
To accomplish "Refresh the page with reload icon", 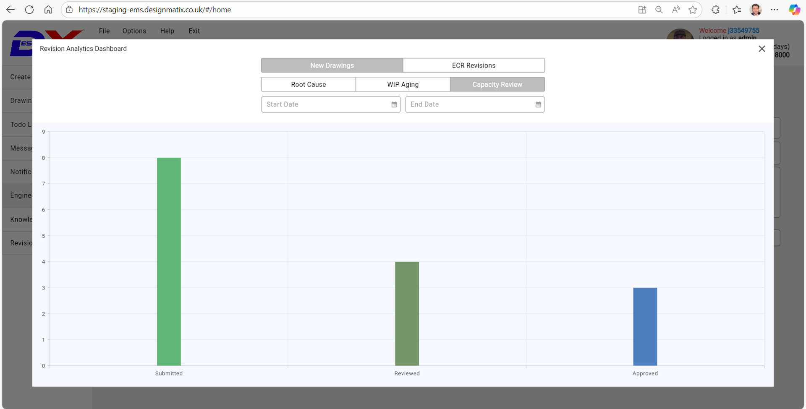I will pyautogui.click(x=29, y=10).
